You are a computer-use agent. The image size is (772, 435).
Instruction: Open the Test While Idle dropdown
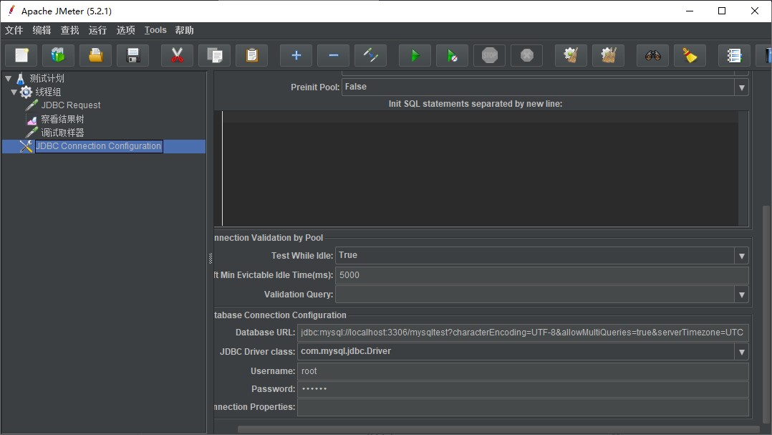[x=541, y=256]
